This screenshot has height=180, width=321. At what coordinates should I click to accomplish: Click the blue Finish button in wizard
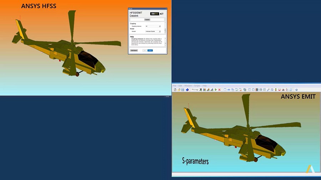click(x=150, y=51)
